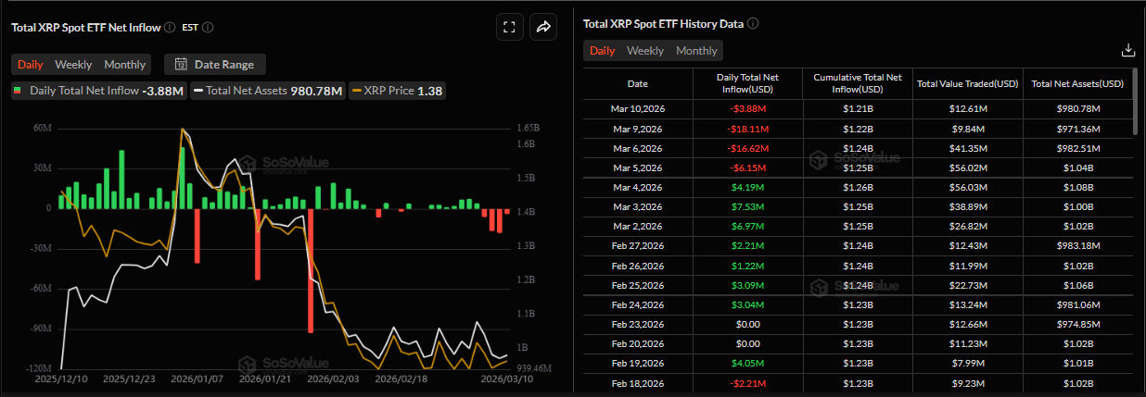Click info icon beside Net Inflow title
Image resolution: width=1146 pixels, height=397 pixels.
[170, 28]
